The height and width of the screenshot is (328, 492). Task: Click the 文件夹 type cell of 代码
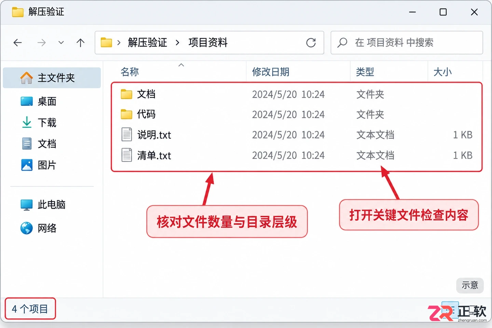(370, 114)
